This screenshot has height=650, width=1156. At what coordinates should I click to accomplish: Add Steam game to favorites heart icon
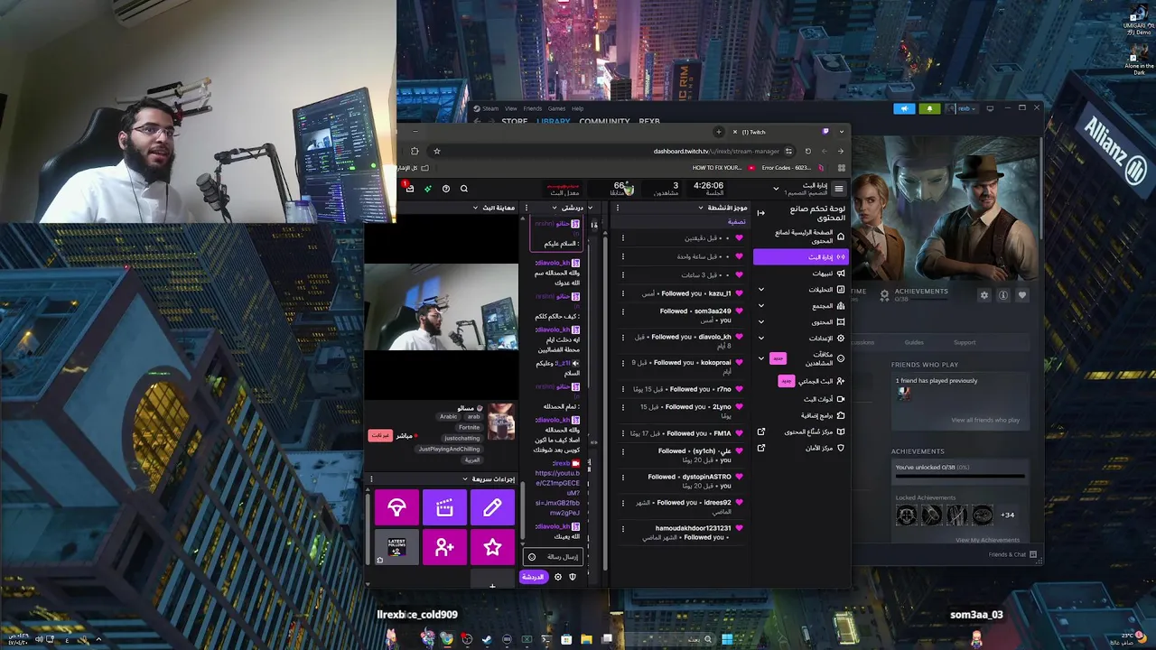tap(1022, 295)
